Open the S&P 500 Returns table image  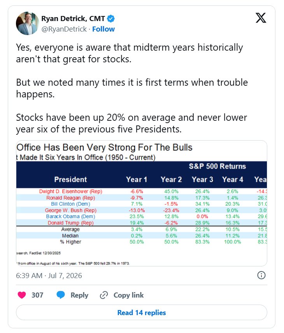pos(142,203)
